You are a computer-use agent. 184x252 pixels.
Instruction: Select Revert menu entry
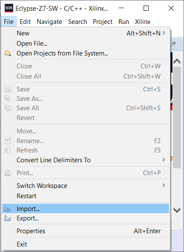coord(86,118)
